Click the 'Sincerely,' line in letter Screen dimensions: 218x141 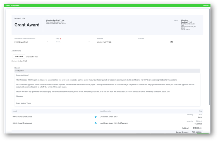pos(20,96)
